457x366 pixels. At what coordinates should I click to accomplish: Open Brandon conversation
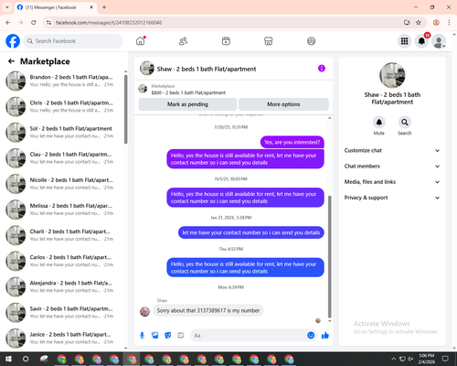[62, 81]
